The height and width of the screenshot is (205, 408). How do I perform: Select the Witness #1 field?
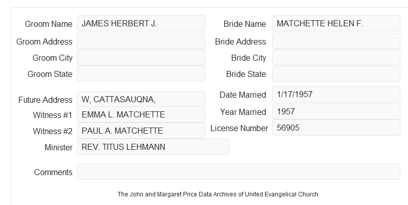point(141,114)
